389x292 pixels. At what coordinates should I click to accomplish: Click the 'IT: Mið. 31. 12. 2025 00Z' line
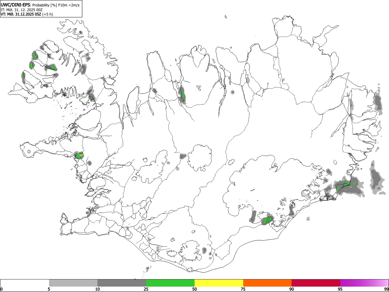coord(22,10)
